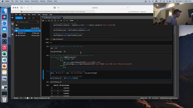Select the DraftOrderCorrelation.ipynb notebook tab
Viewport: 193px width, 108px height.
[52, 18]
